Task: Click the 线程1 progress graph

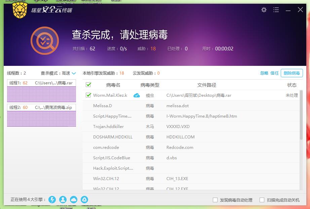Action: tap(41, 94)
